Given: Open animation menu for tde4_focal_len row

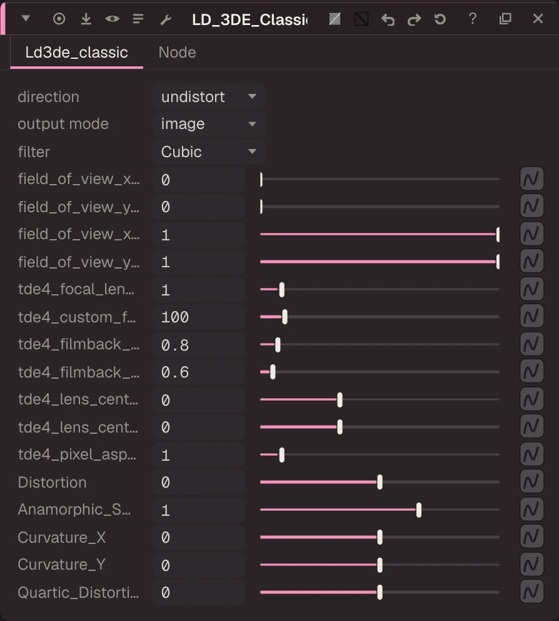Looking at the screenshot, I should (x=531, y=289).
